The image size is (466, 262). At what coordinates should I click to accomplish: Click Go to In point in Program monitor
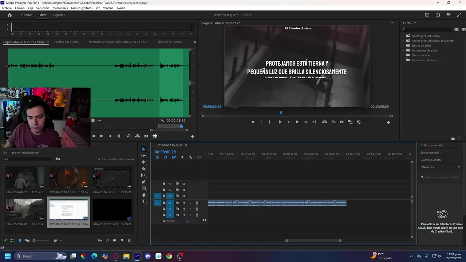tap(280, 122)
